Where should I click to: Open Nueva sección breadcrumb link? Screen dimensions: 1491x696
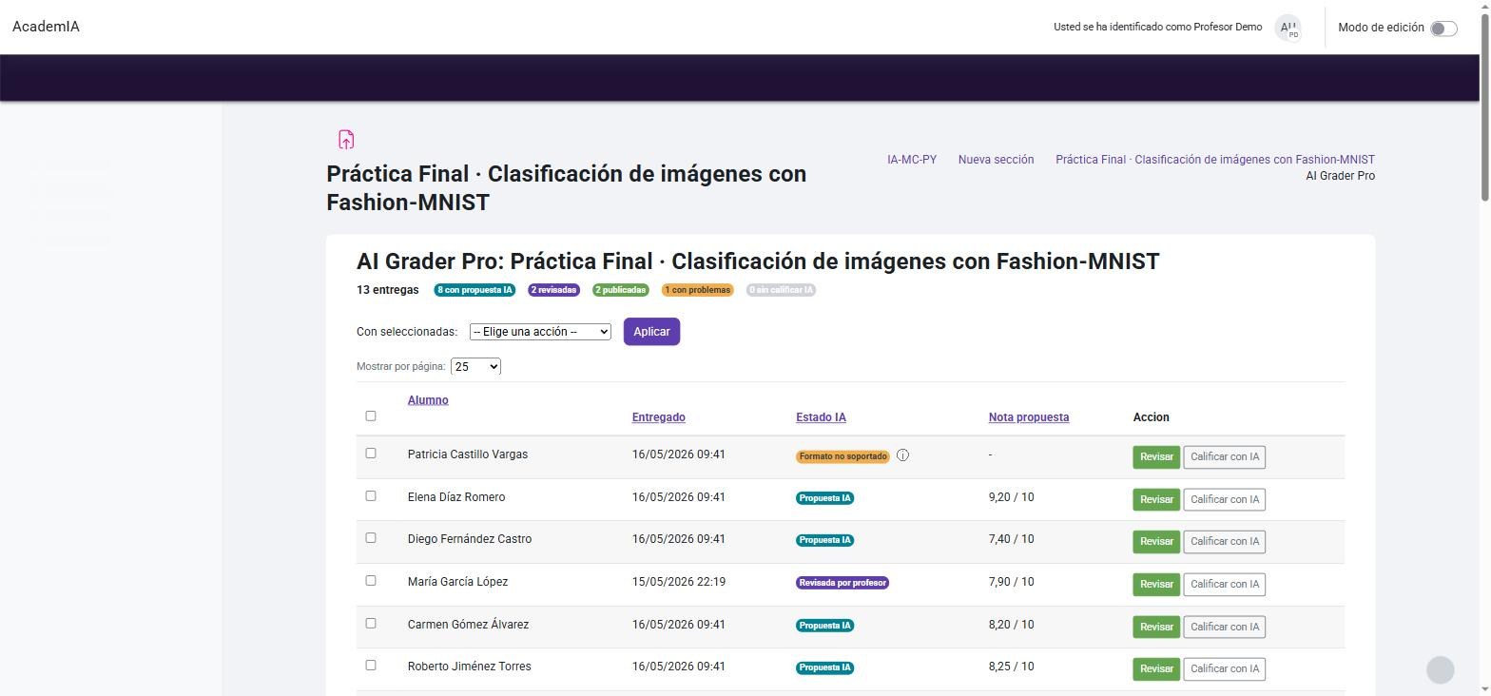tap(996, 160)
